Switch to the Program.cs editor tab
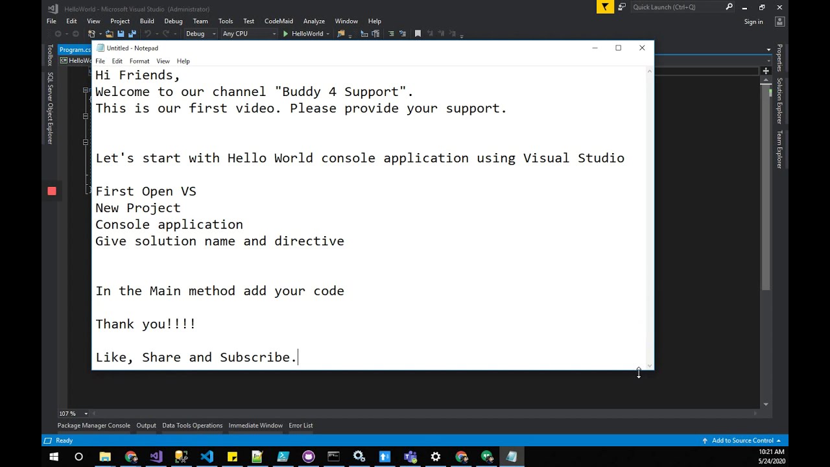This screenshot has height=467, width=830. 75,50
